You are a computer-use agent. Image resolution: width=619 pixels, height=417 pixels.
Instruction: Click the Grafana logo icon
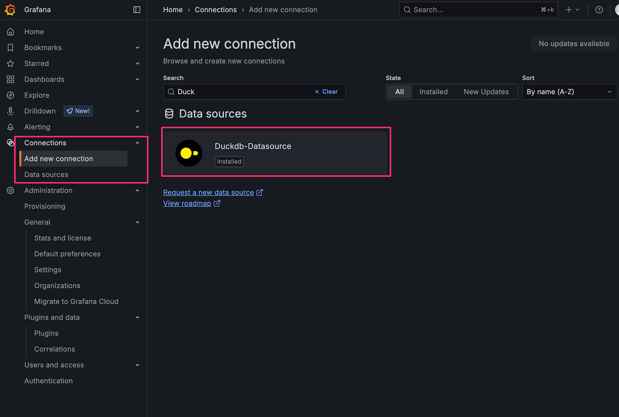coord(10,10)
